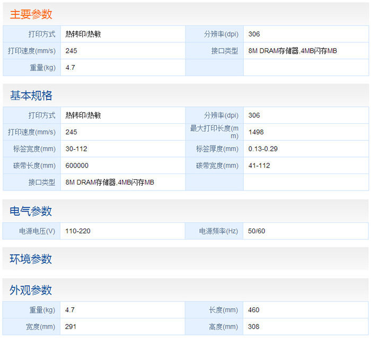The height and width of the screenshot is (338, 371).
Task: Select the 1498 max print length value
Action: click(256, 132)
